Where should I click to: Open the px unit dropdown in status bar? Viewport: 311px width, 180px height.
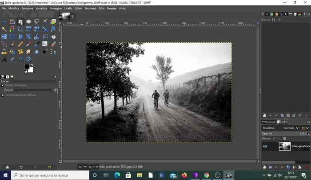click(x=83, y=167)
